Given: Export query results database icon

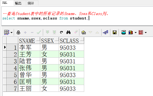Looking at the screenshot, I should 124,32.
